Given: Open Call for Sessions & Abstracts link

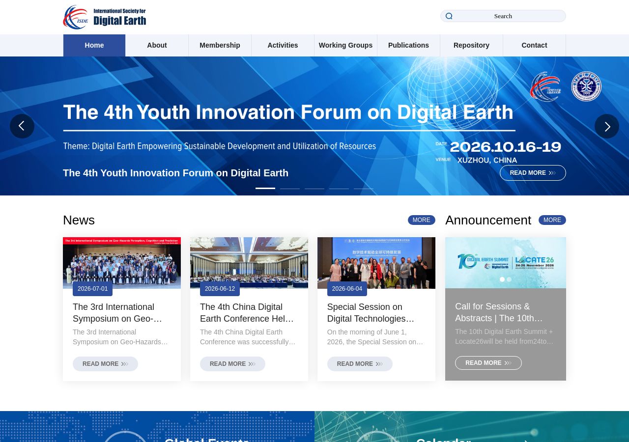Looking at the screenshot, I should pyautogui.click(x=499, y=312).
